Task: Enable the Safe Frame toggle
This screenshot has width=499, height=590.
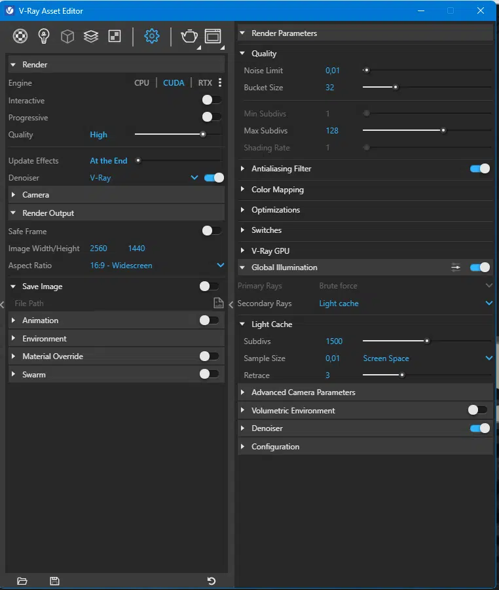Action: [x=212, y=231]
